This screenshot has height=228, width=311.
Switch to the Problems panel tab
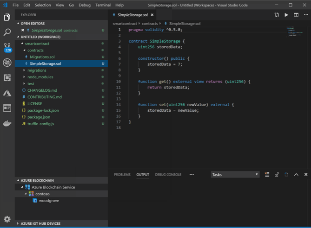coord(122,174)
